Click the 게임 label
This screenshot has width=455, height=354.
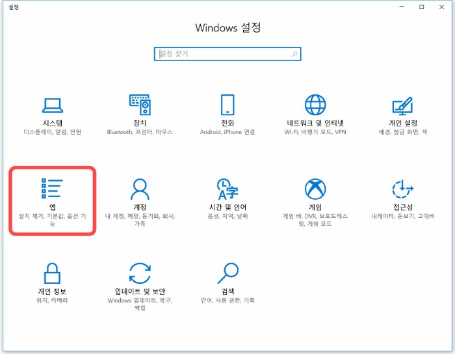(x=315, y=207)
